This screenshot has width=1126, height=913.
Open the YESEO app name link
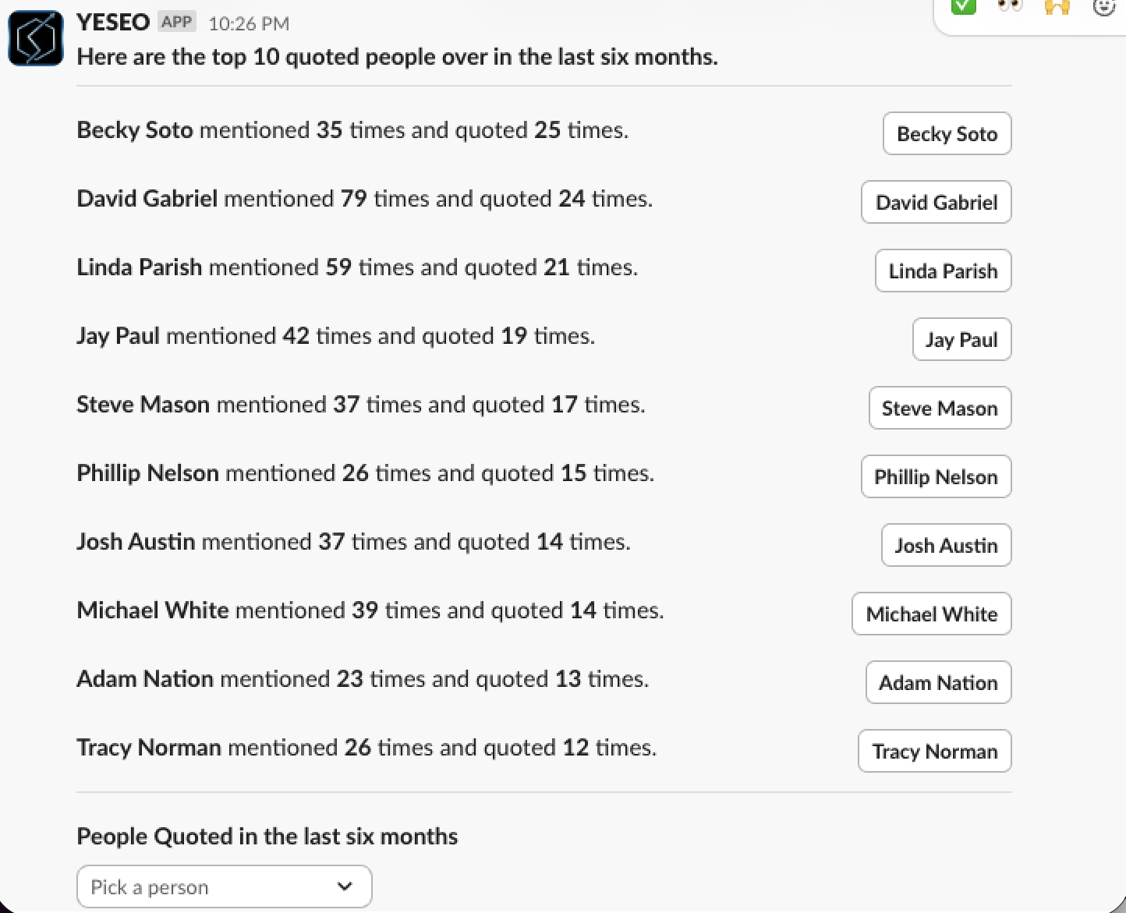pos(113,22)
